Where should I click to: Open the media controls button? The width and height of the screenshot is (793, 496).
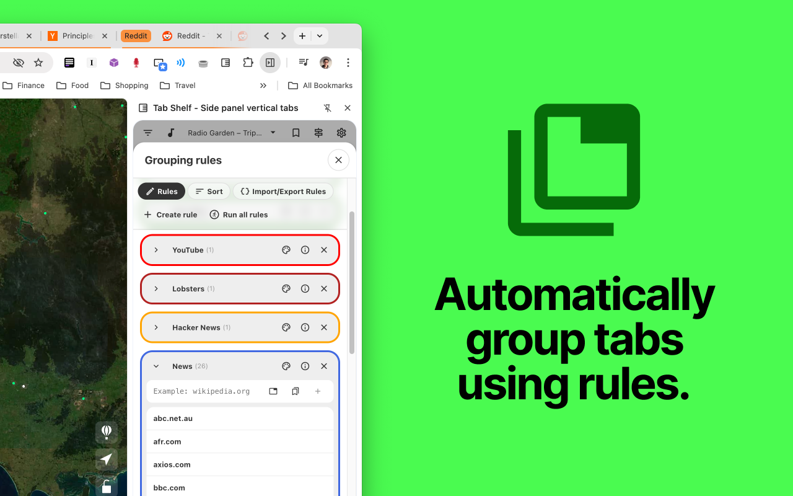click(x=304, y=63)
